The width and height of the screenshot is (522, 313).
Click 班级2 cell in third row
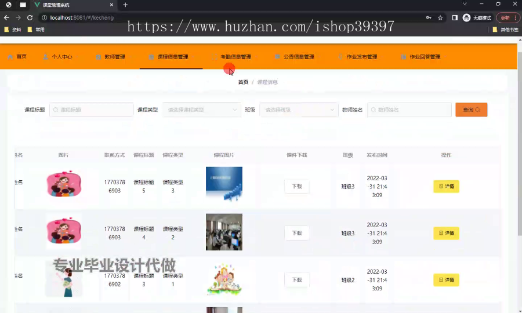pos(348,280)
